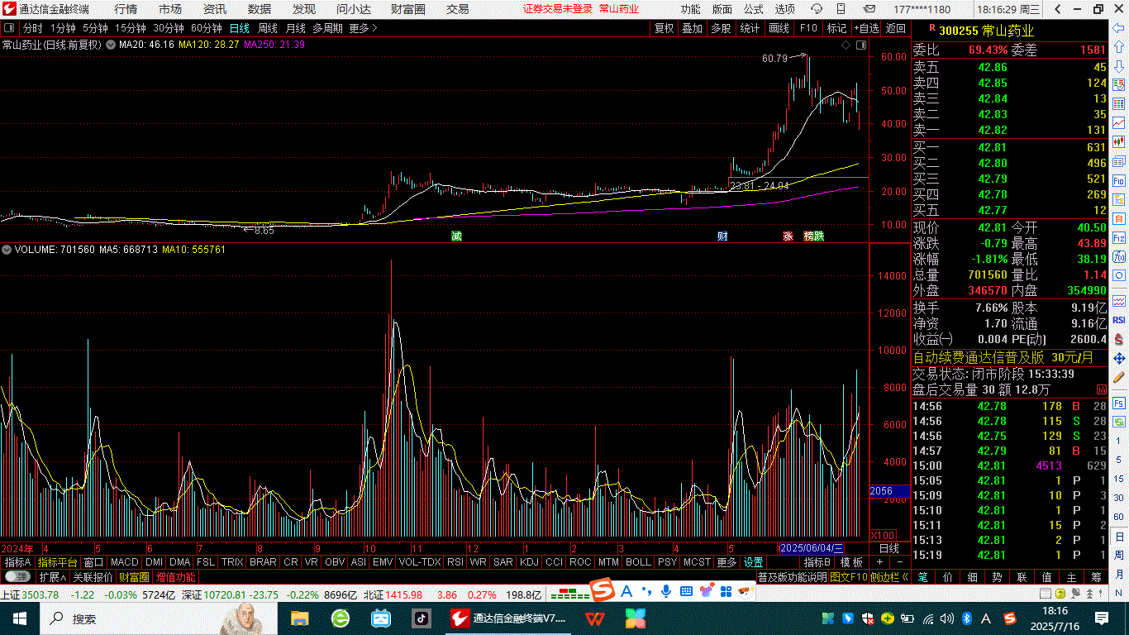Expand the VOLUME indicator dropdown arrow
The width and height of the screenshot is (1129, 635).
tap(7, 249)
